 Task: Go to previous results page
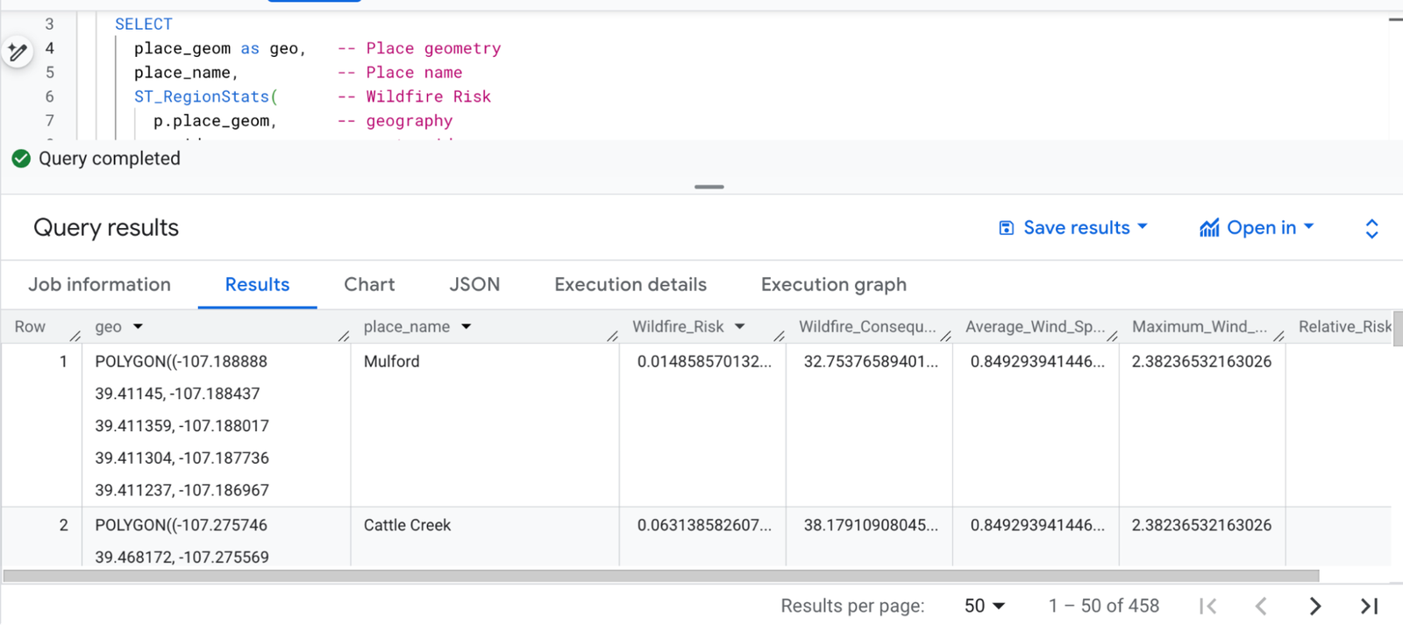click(1261, 606)
